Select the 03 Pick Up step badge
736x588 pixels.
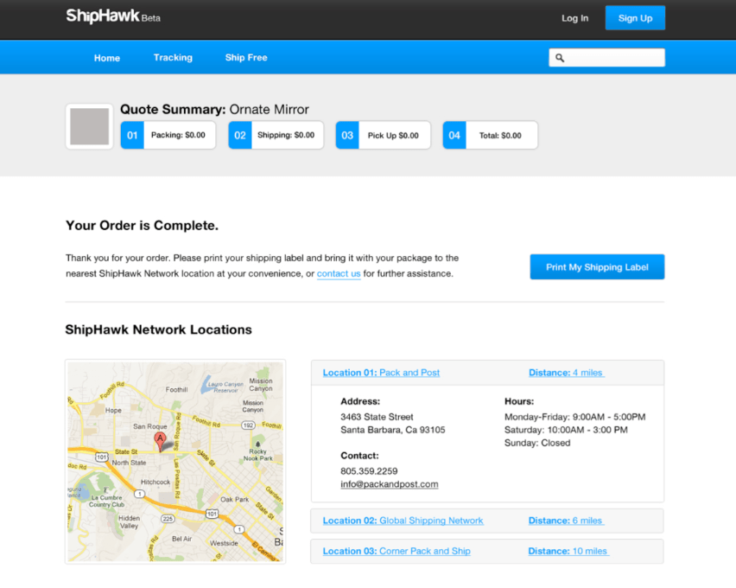coord(347,135)
